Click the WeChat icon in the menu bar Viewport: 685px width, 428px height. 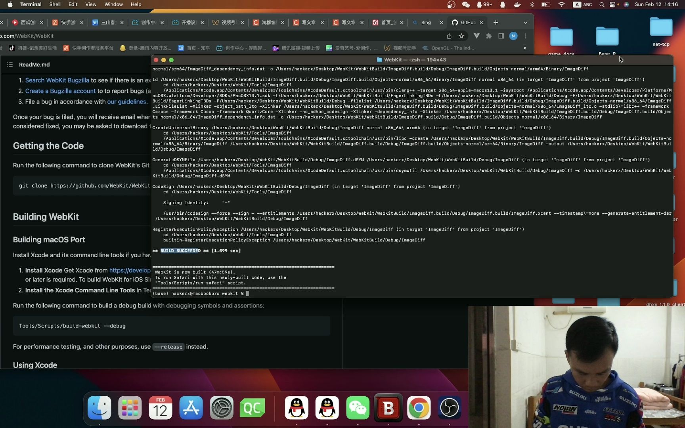[466, 4]
